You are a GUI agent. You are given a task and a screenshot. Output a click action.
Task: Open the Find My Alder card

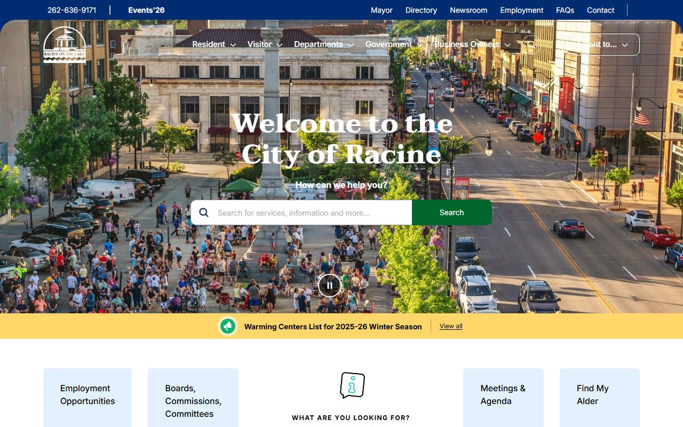point(600,398)
